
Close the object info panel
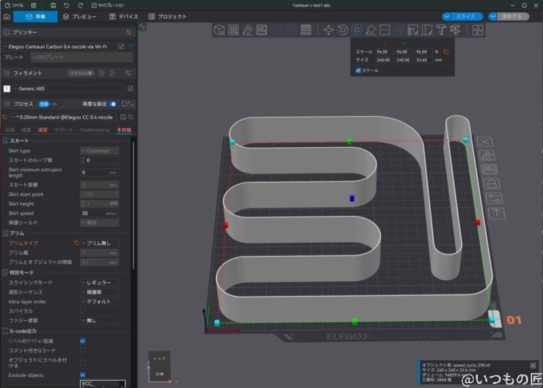coord(533,366)
